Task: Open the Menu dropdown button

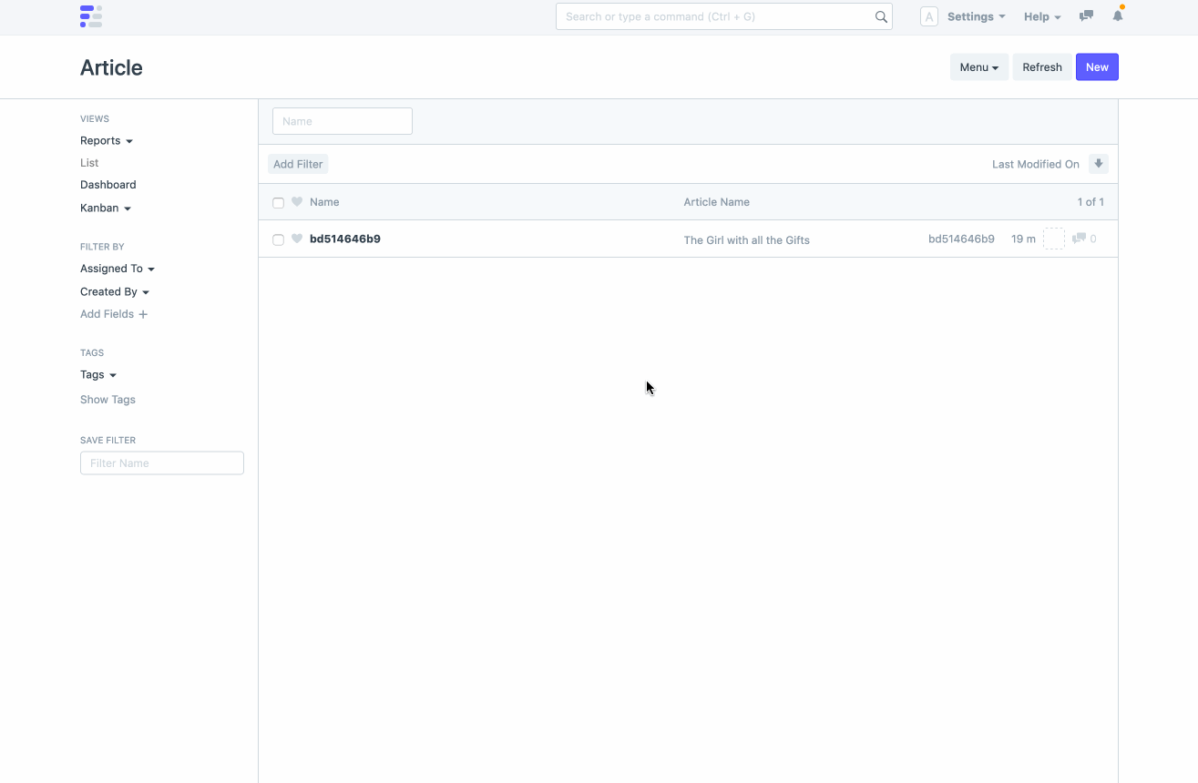Action: [978, 67]
